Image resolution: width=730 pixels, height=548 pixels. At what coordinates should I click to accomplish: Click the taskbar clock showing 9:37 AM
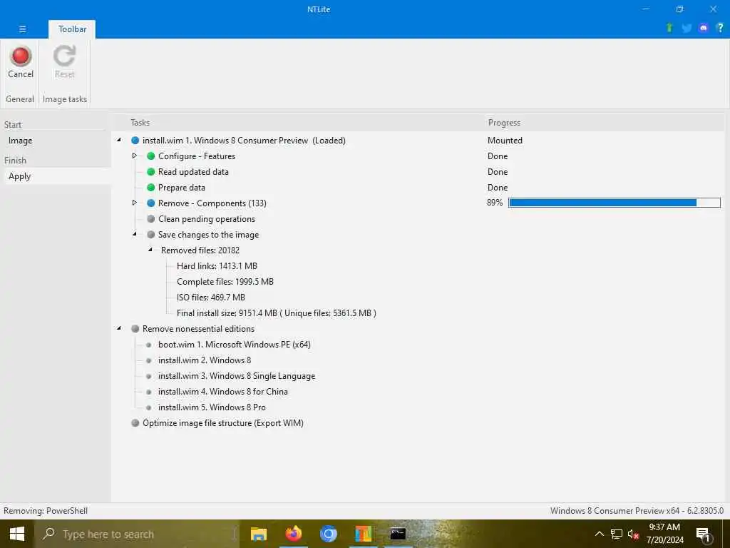[x=664, y=534]
